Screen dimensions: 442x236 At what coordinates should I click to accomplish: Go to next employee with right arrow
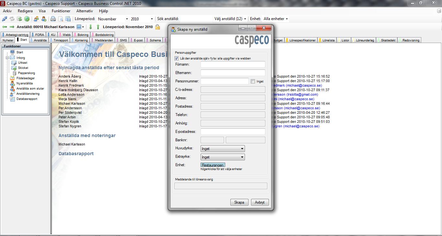(12, 27)
